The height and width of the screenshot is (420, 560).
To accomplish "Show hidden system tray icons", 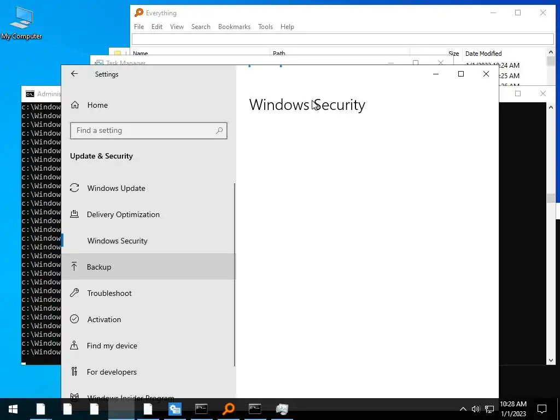I will 463,409.
